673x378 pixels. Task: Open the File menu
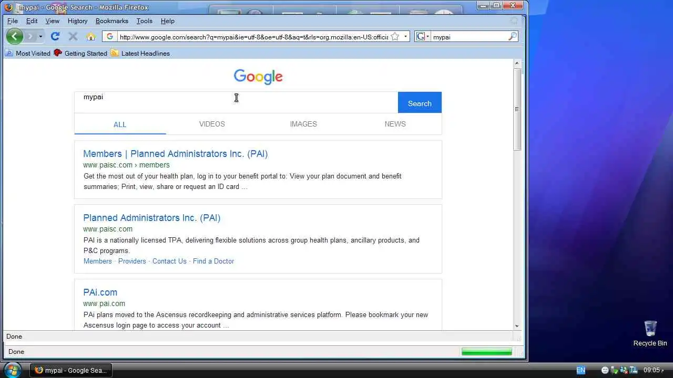tap(13, 21)
